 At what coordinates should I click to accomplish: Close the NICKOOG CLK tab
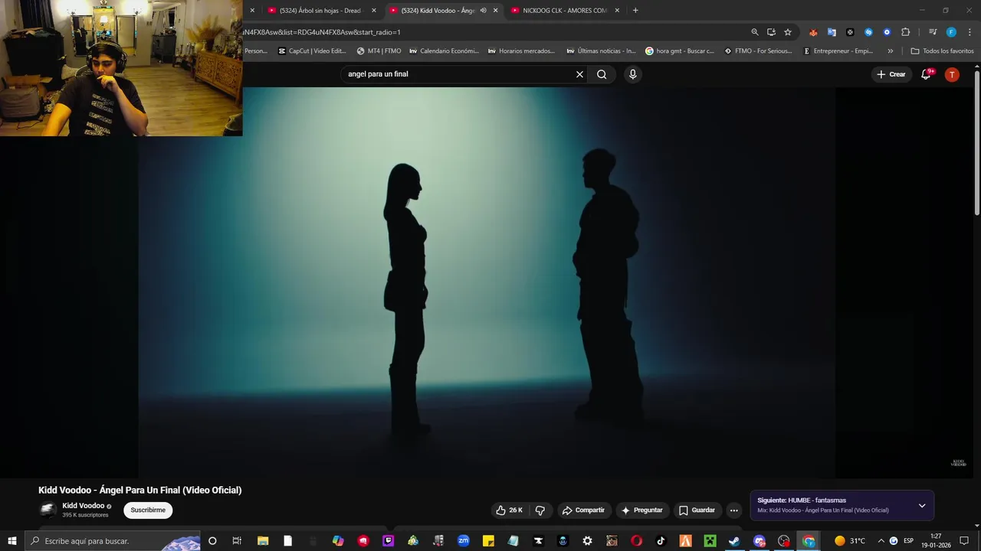coord(617,11)
